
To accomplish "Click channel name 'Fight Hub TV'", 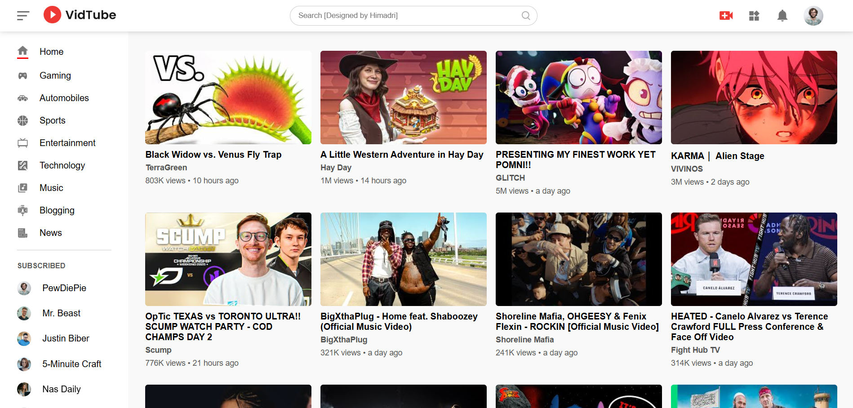I will [x=695, y=350].
